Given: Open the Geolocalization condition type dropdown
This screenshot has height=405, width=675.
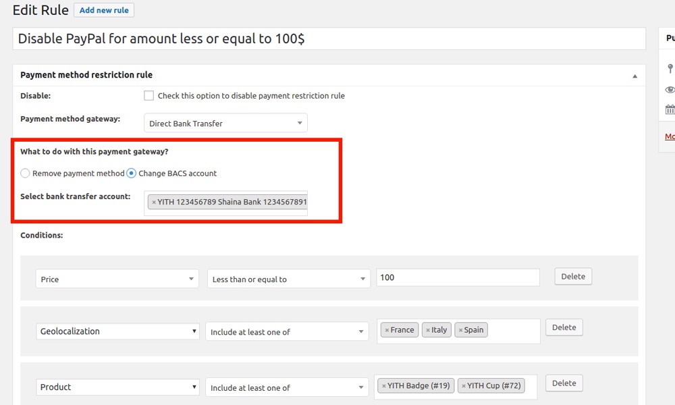Looking at the screenshot, I should [x=117, y=331].
